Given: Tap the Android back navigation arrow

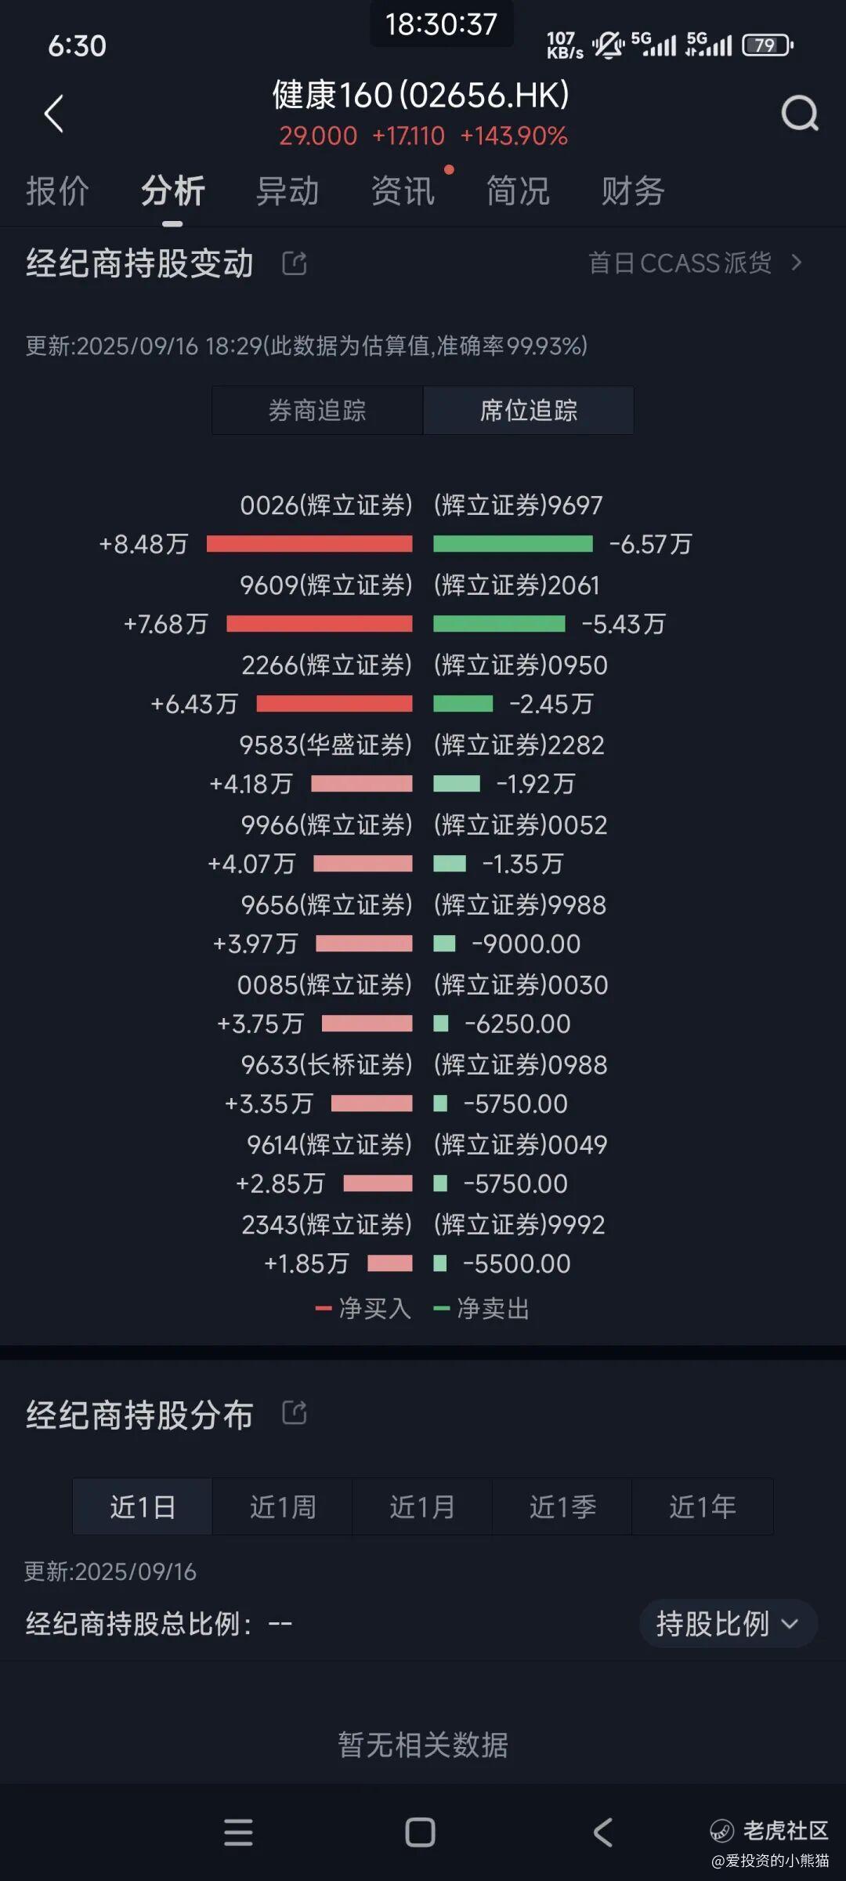Looking at the screenshot, I should point(602,1832).
